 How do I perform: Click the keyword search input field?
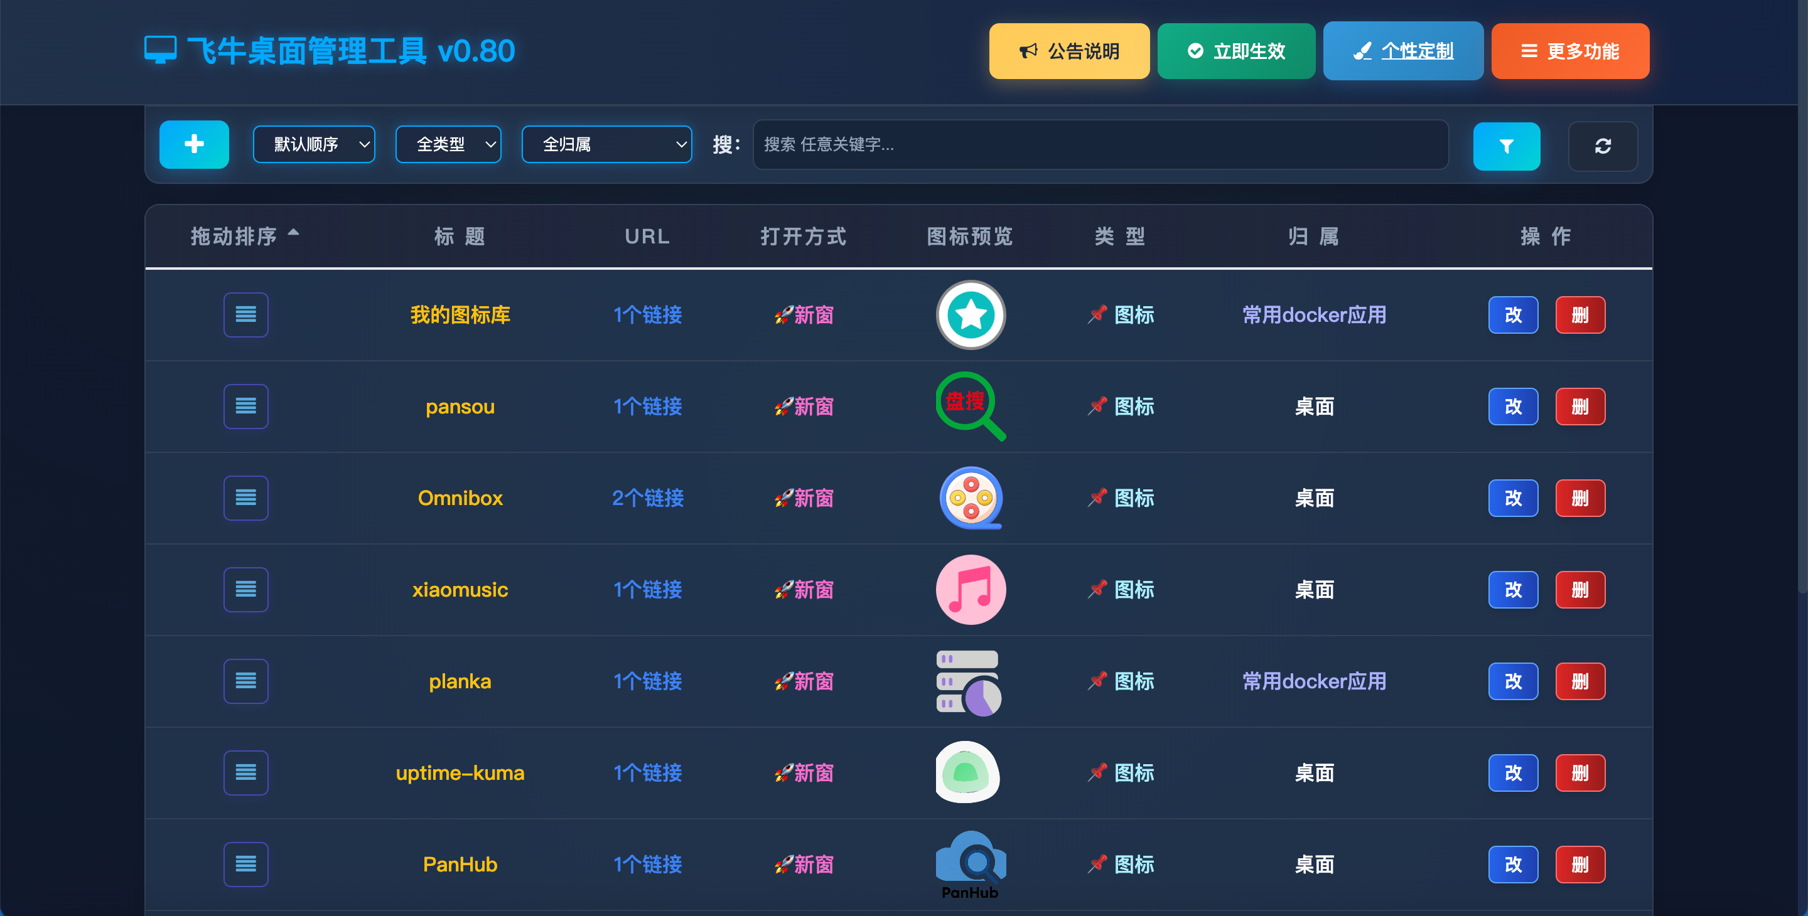point(1100,144)
